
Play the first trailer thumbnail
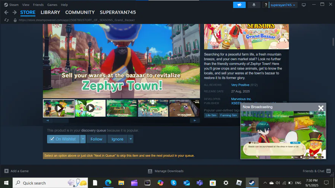click(59, 108)
